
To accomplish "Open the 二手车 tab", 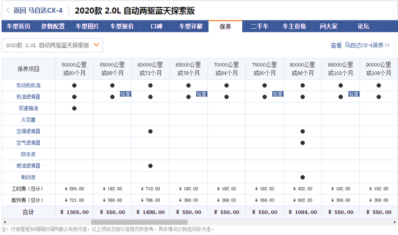I will click(x=260, y=26).
